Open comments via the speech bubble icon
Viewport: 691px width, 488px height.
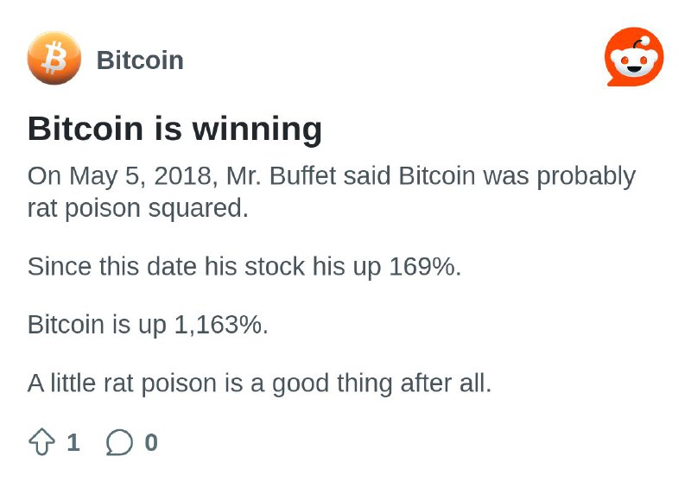tap(119, 441)
